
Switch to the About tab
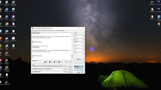pos(63,30)
